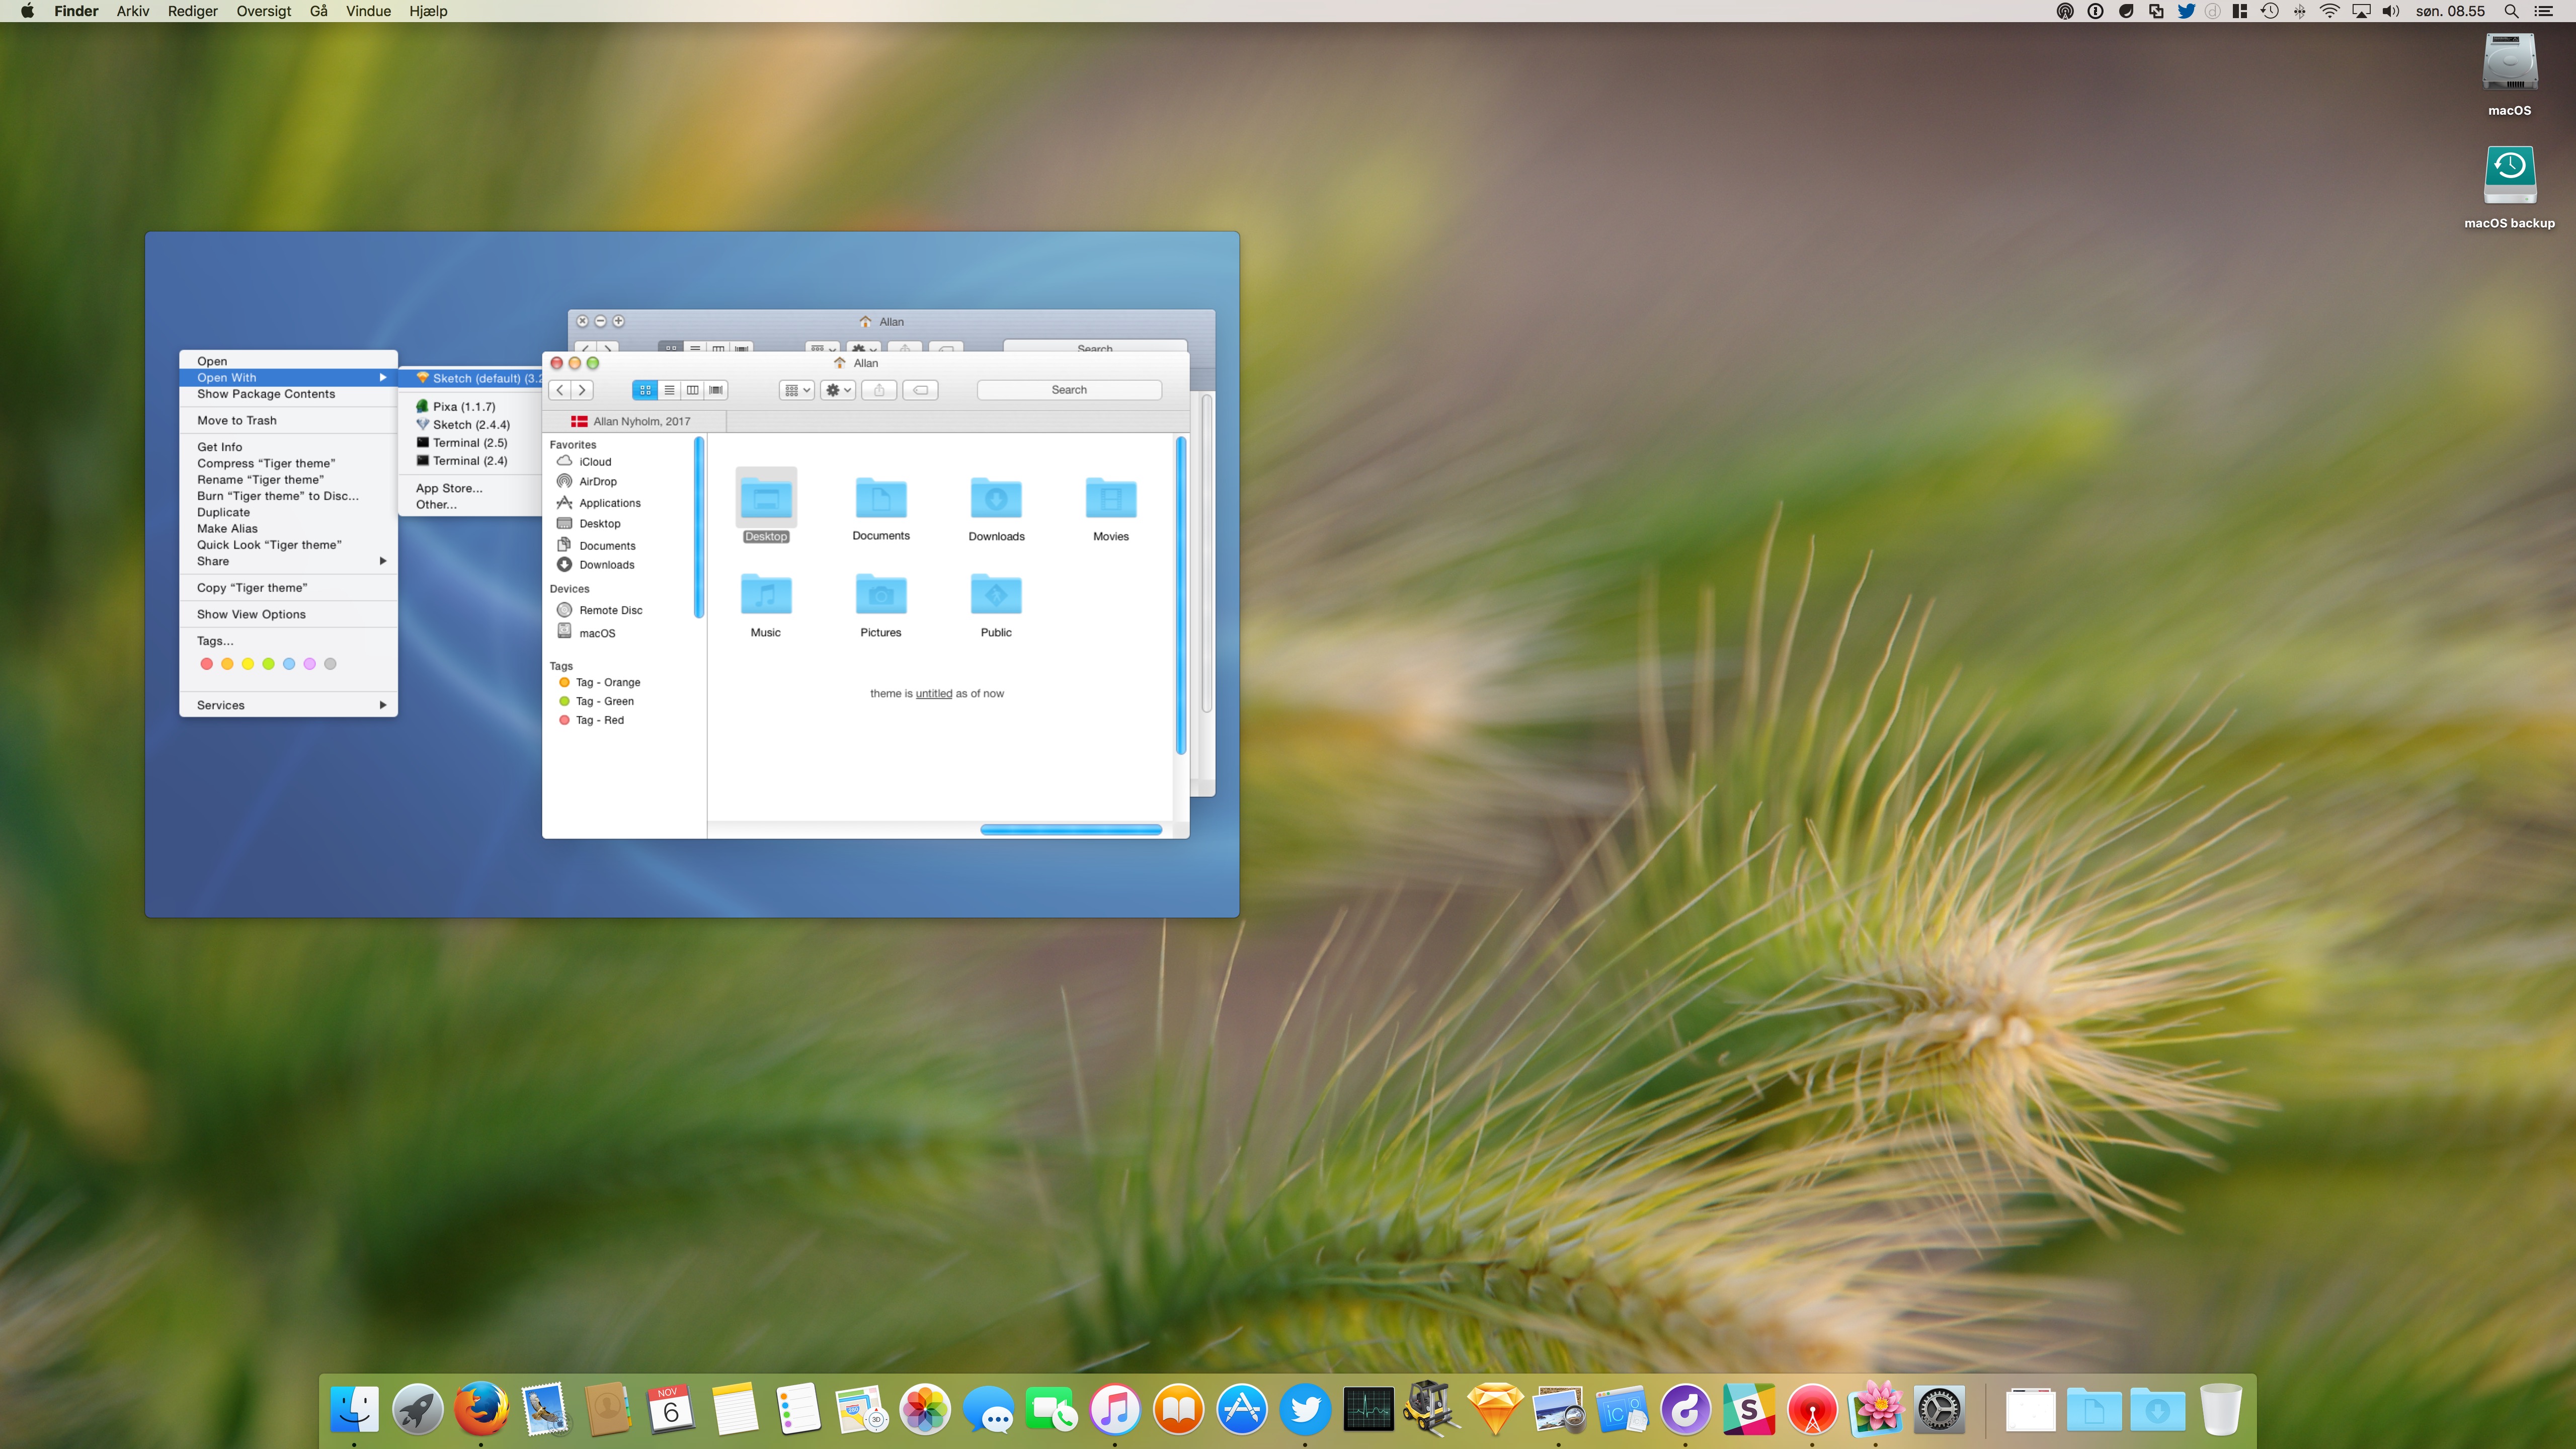Click the Finder Search field

point(1068,390)
